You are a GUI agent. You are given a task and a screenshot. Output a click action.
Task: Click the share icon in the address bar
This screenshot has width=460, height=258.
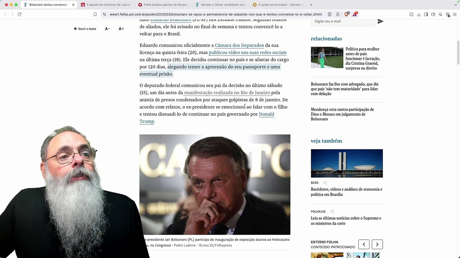pos(338,14)
